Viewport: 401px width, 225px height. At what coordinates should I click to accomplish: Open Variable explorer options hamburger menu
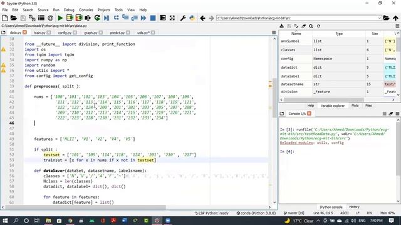point(397,26)
